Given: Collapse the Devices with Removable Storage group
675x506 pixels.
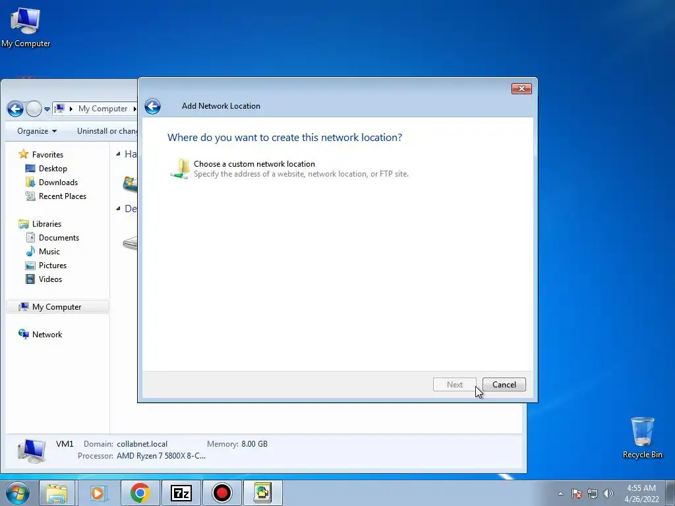Looking at the screenshot, I should pos(119,209).
